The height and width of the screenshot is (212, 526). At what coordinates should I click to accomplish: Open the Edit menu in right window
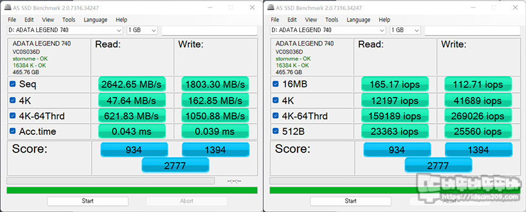292,20
